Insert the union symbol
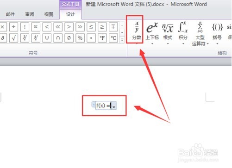Screen dimensions: 232x168 [47, 38]
